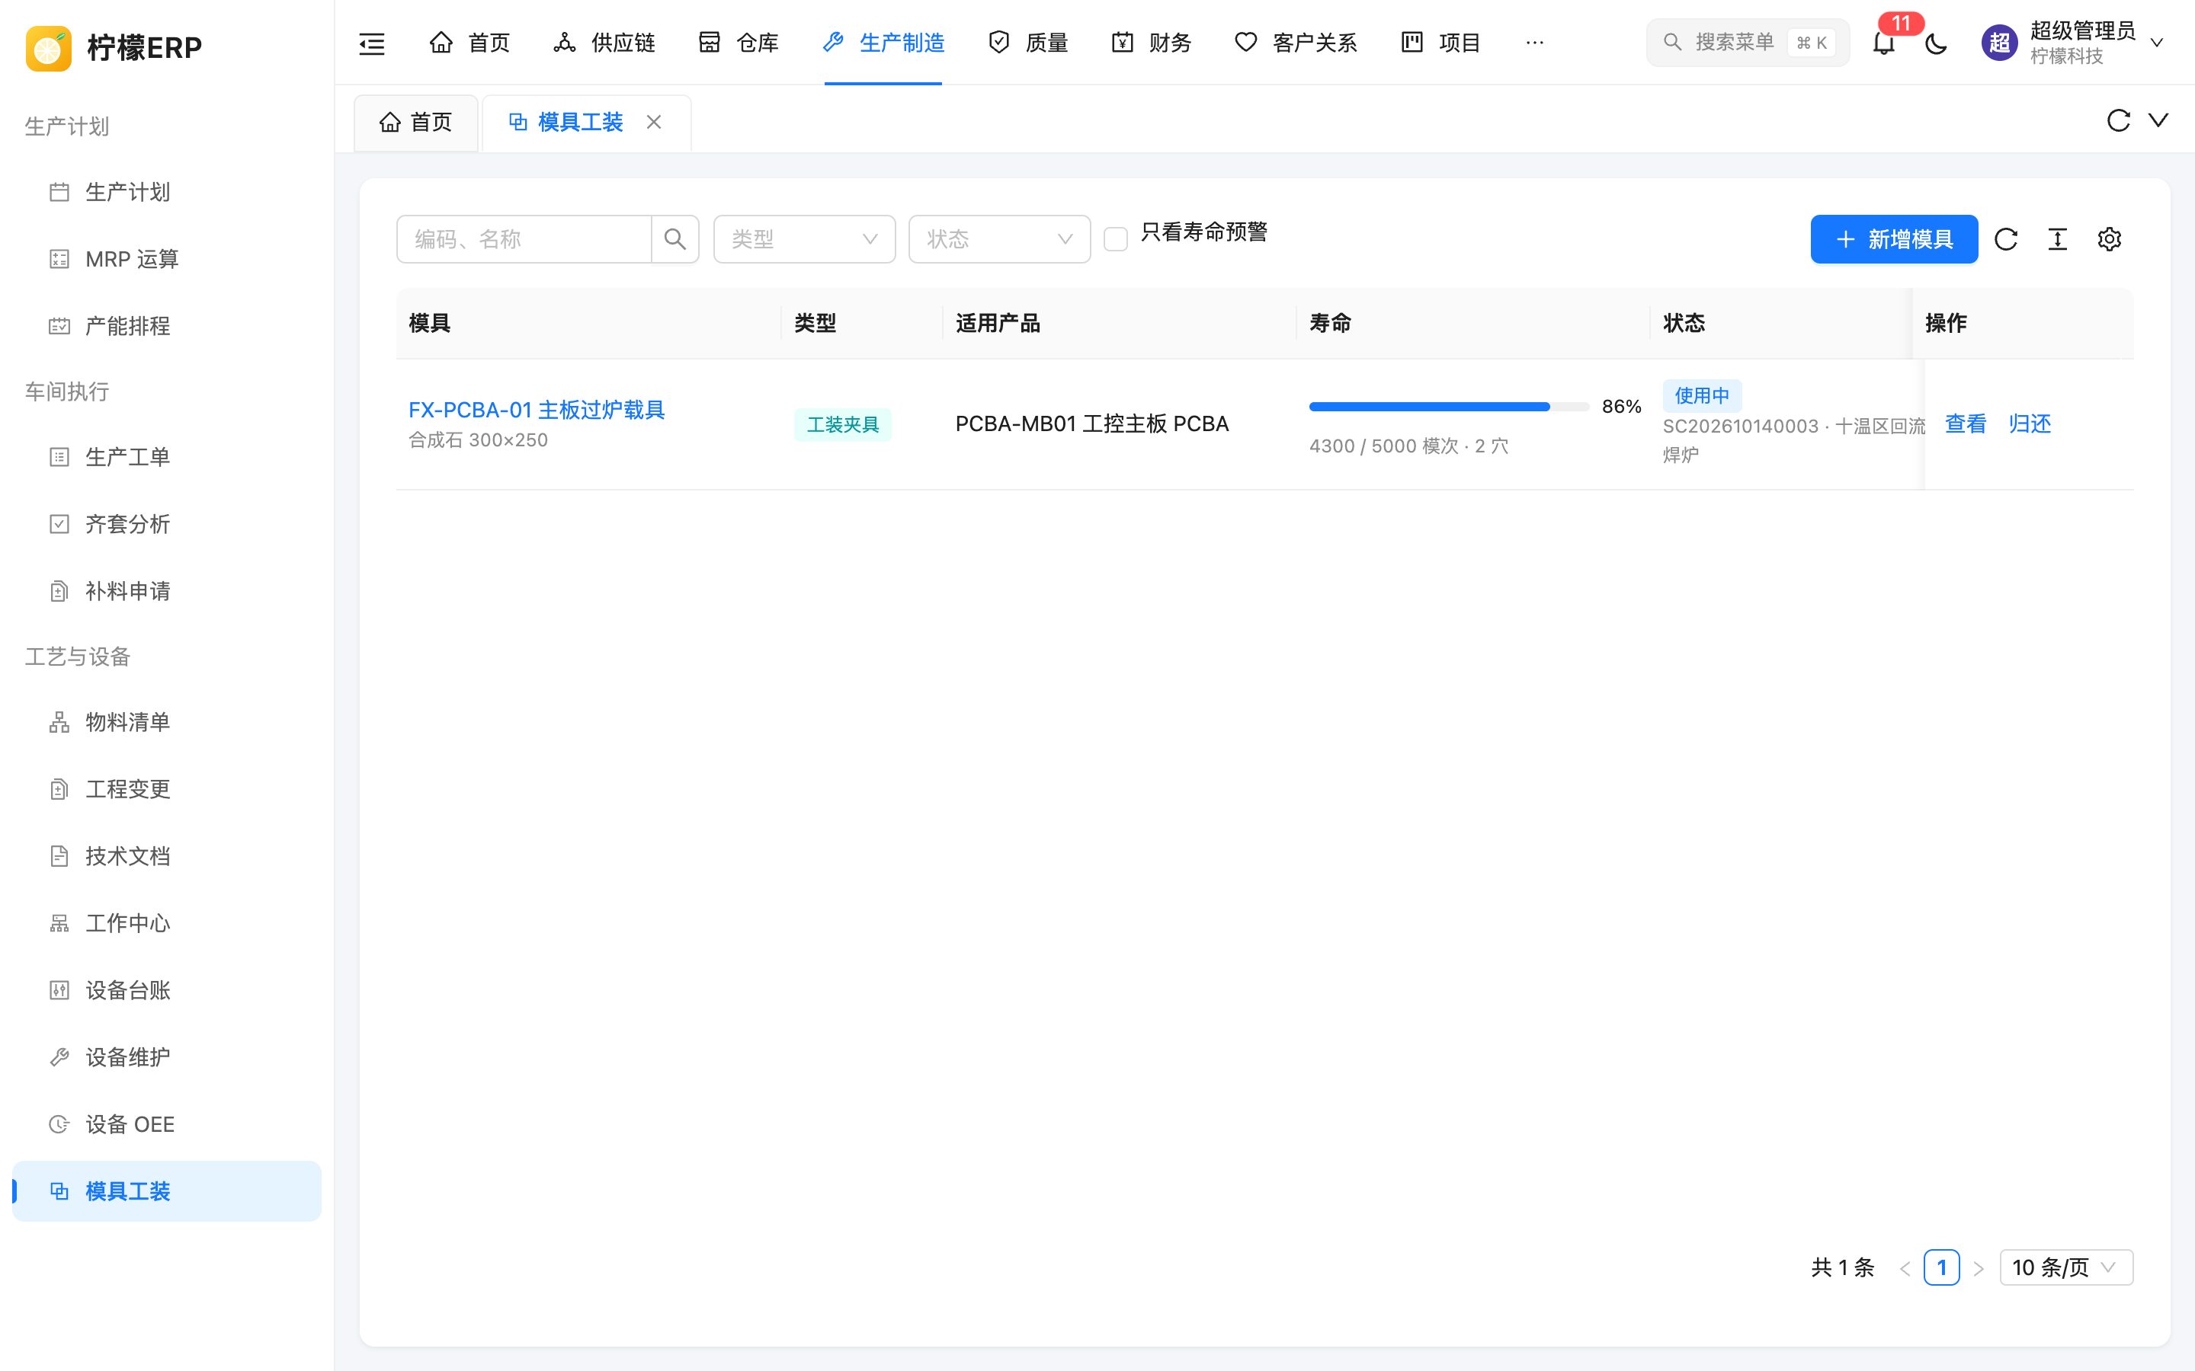Screen dimensions: 2195x1371
Task: Focus the 编码、名称 search field
Action: pyautogui.click(x=524, y=239)
